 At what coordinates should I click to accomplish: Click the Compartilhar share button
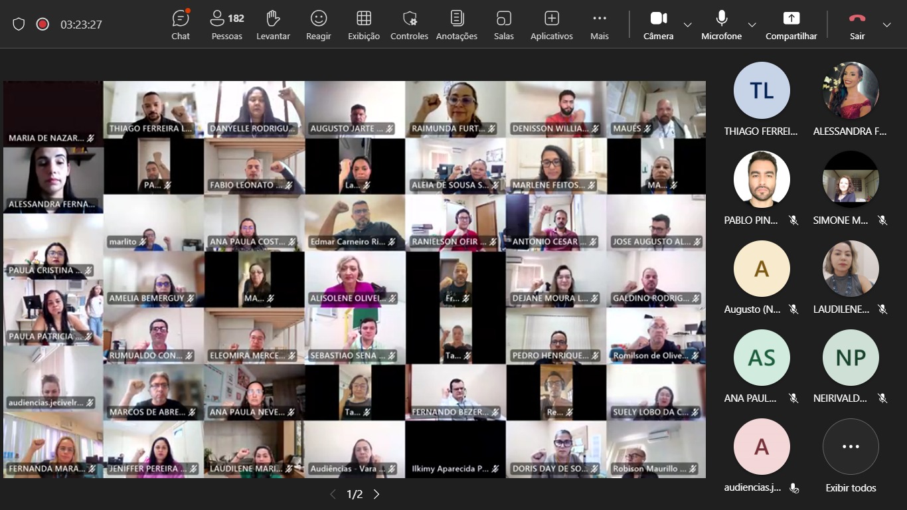pos(791,25)
